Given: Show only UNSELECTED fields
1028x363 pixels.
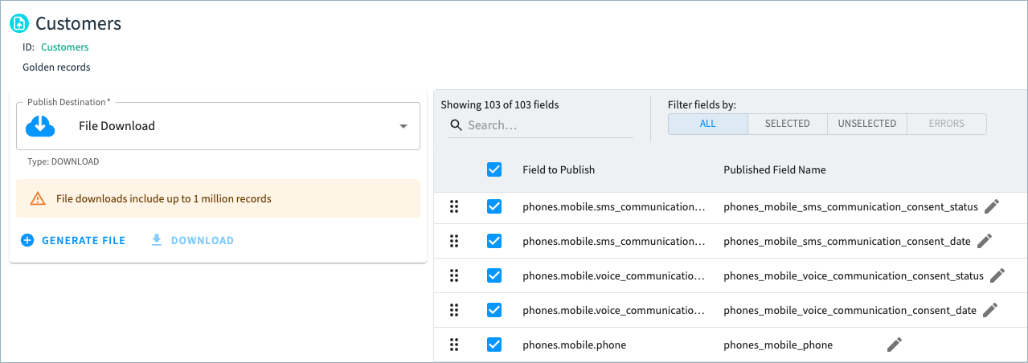Looking at the screenshot, I should pyautogui.click(x=866, y=124).
